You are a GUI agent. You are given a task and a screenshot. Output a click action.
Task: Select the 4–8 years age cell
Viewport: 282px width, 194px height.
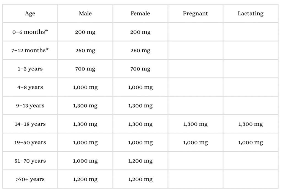tap(30, 87)
